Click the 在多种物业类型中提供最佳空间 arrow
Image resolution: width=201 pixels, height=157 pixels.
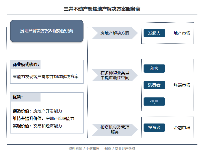coord(115,75)
